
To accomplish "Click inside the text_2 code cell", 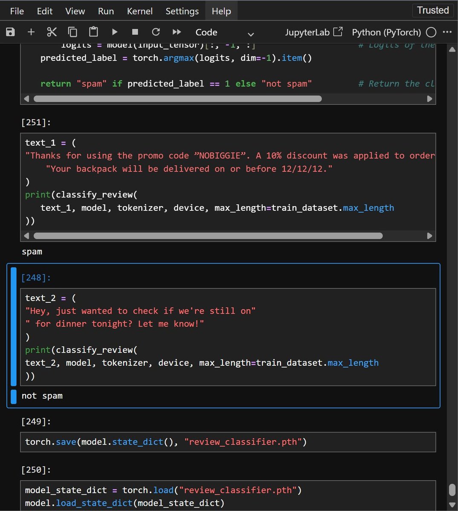I will 228,337.
